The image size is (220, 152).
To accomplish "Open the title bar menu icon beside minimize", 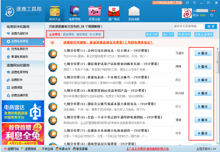I will coord(194,3).
